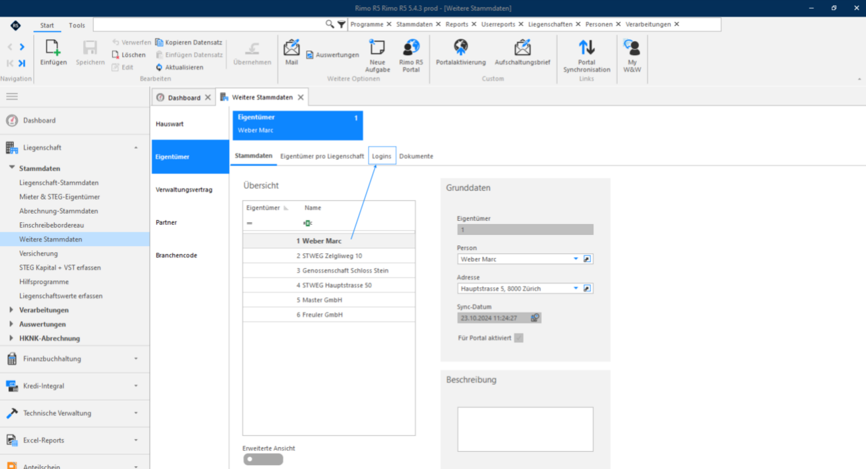Select row 5 Master GmbH

(329, 300)
